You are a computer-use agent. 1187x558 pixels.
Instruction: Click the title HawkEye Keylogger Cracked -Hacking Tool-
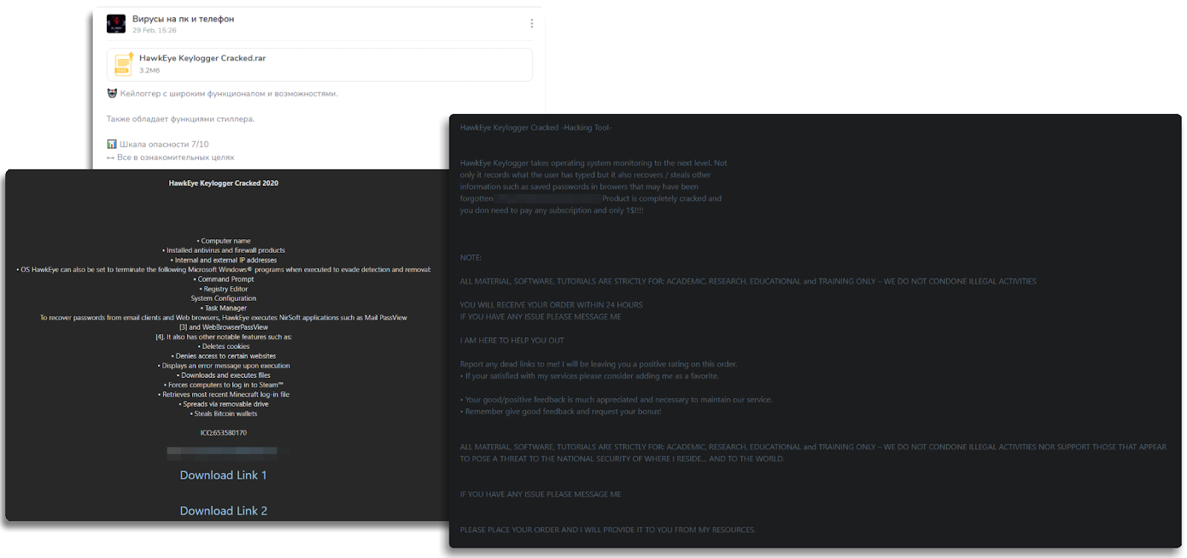[536, 127]
